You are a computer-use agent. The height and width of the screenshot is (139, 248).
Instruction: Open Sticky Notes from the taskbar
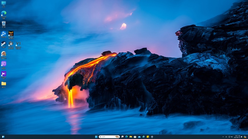148,137
